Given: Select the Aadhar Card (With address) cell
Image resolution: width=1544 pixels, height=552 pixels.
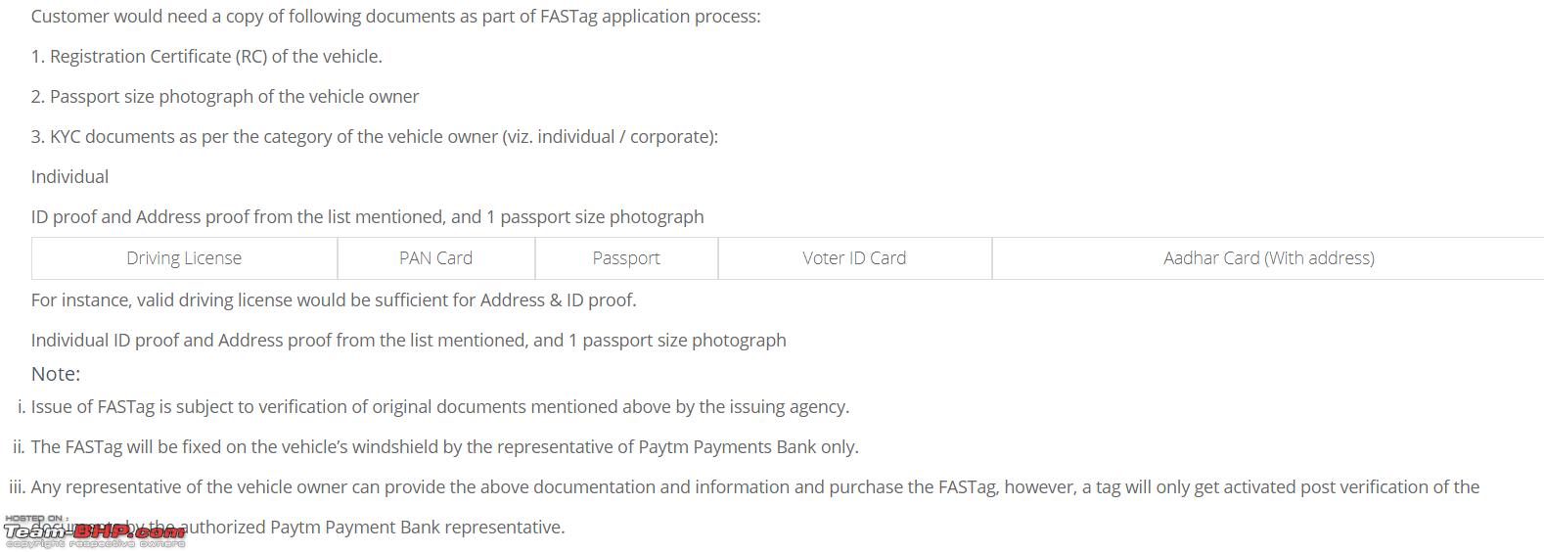Looking at the screenshot, I should 1268,258.
